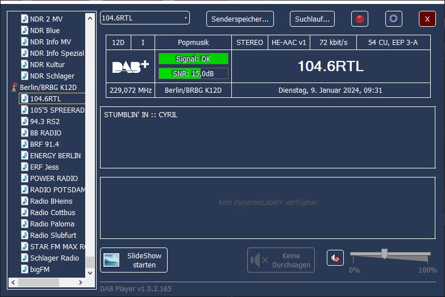Click the music note icon for bigFM
The image size is (445, 297).
coord(24,269)
